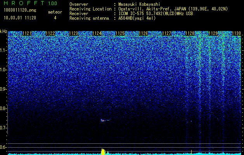Image resolution: width=244 pixels, height=155 pixels.
Task: Click the 1126 time marker
Action: (x=143, y=33)
